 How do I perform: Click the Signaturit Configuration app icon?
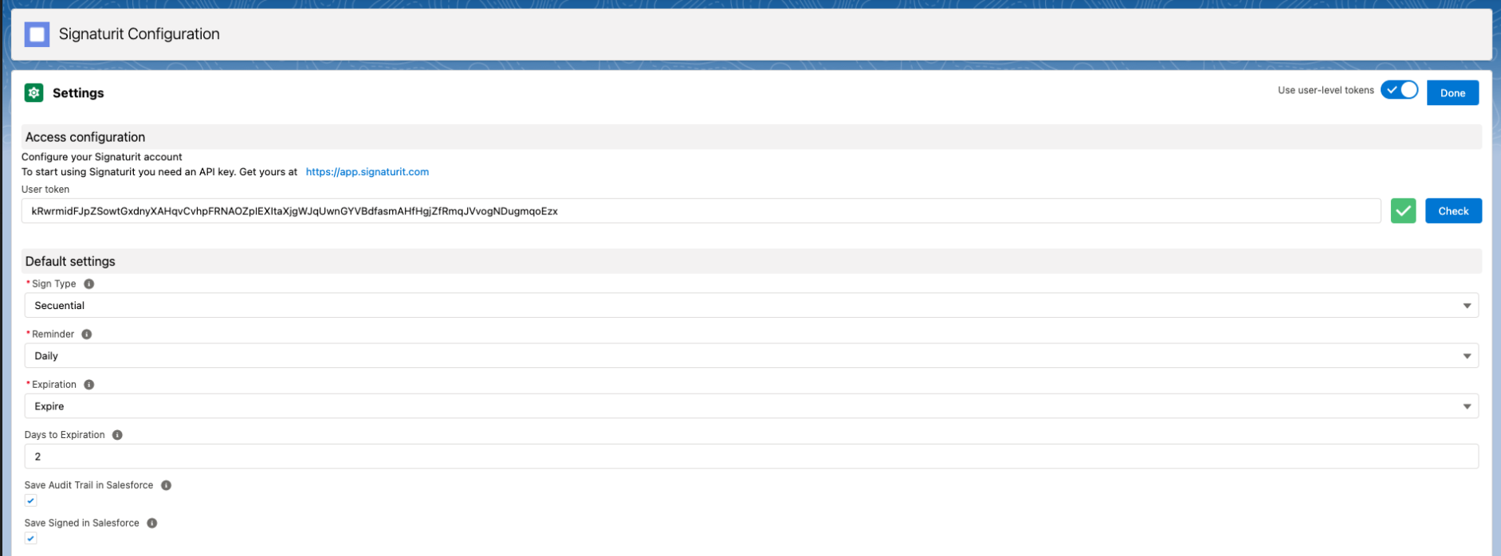coord(37,34)
